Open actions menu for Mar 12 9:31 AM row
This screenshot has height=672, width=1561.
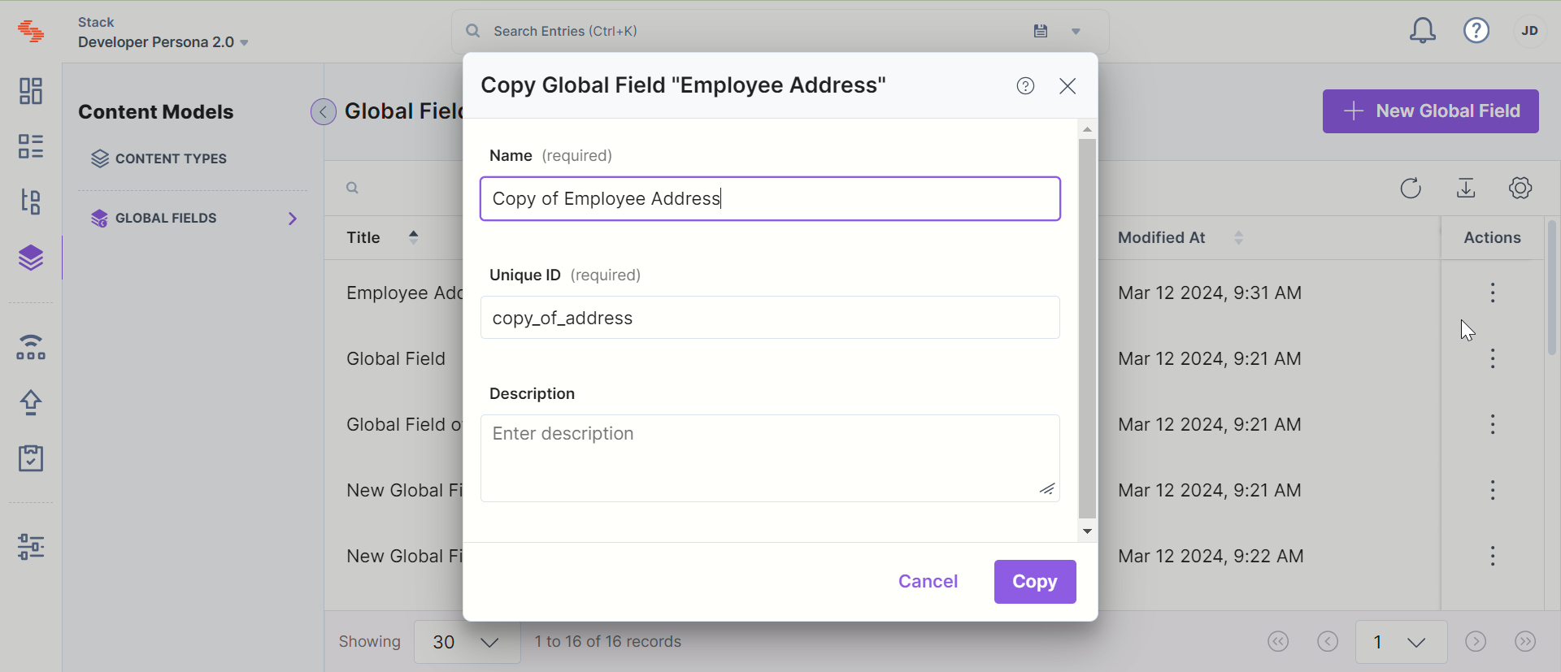[x=1493, y=293]
